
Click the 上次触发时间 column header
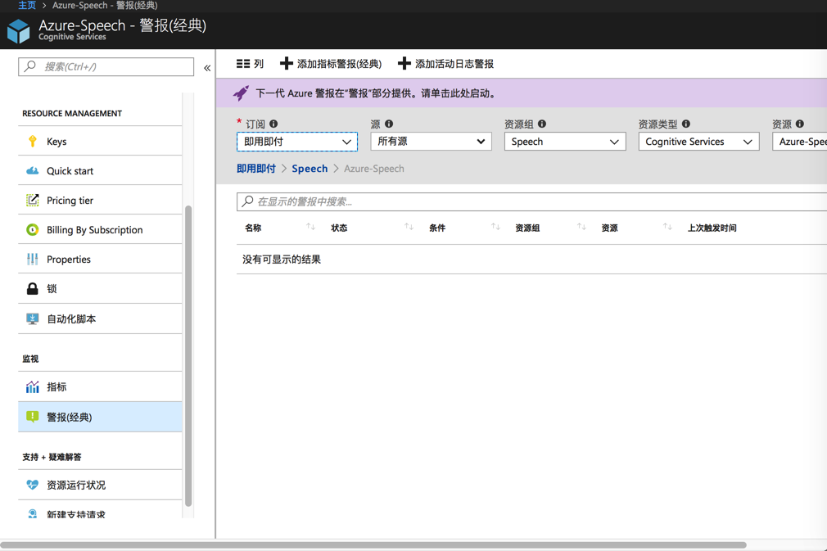click(712, 228)
